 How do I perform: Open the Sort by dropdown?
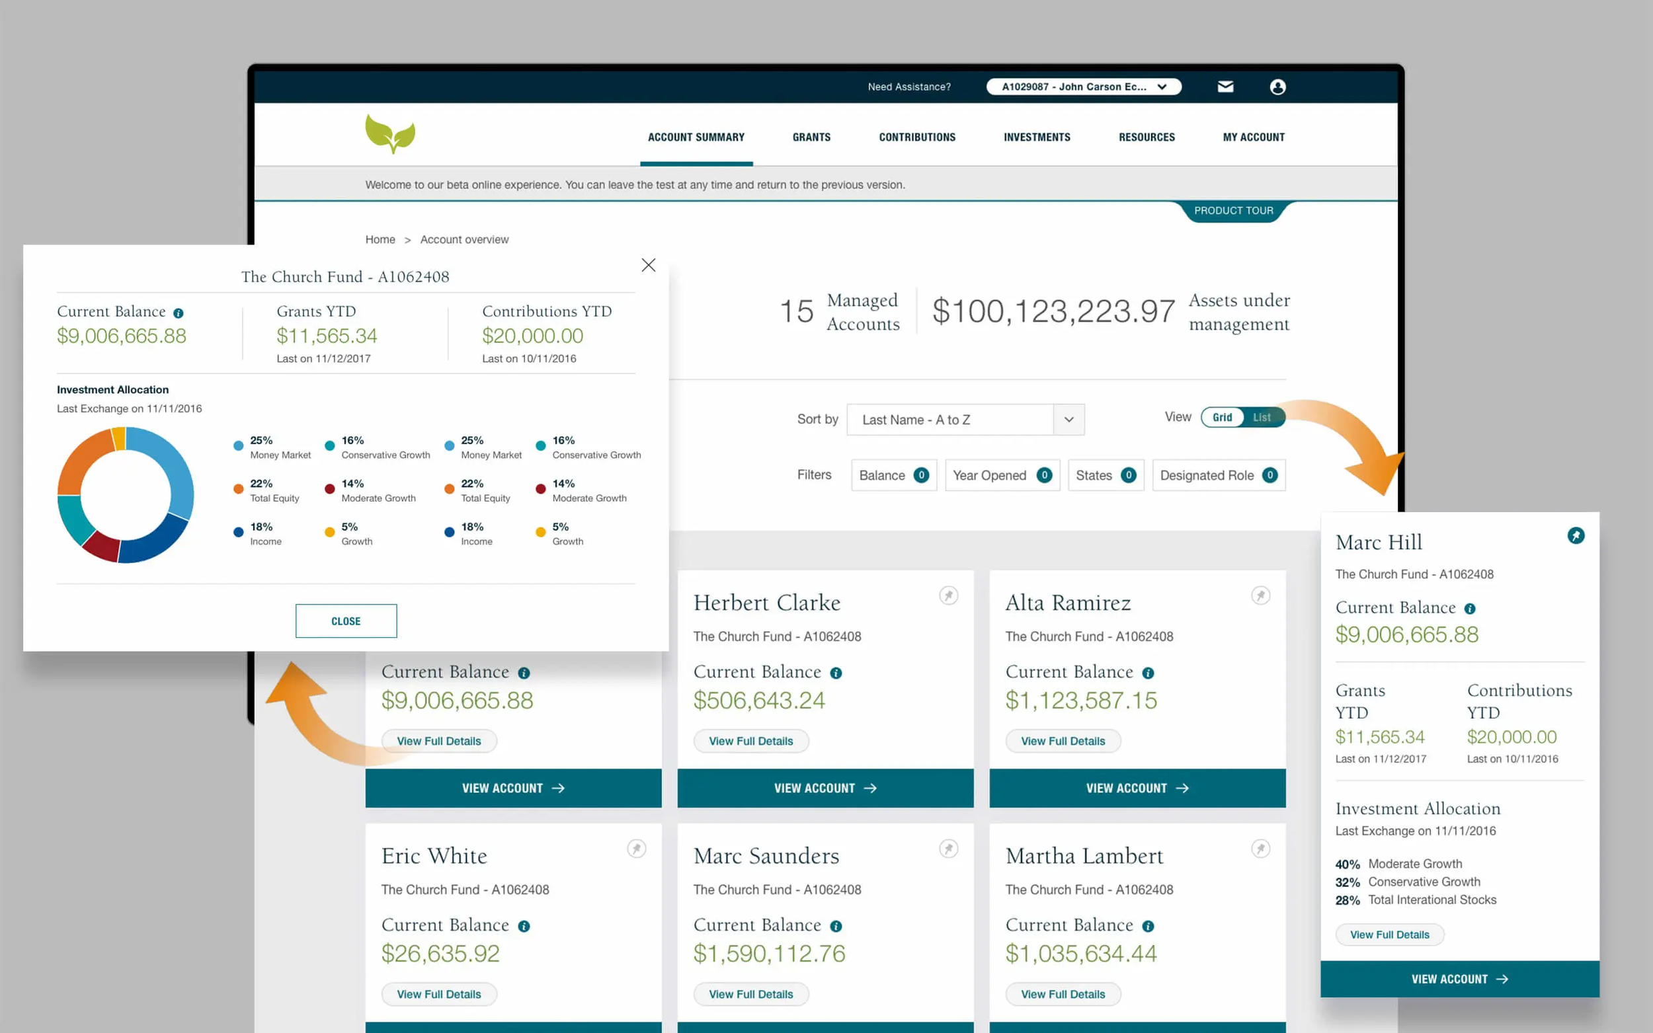(965, 420)
